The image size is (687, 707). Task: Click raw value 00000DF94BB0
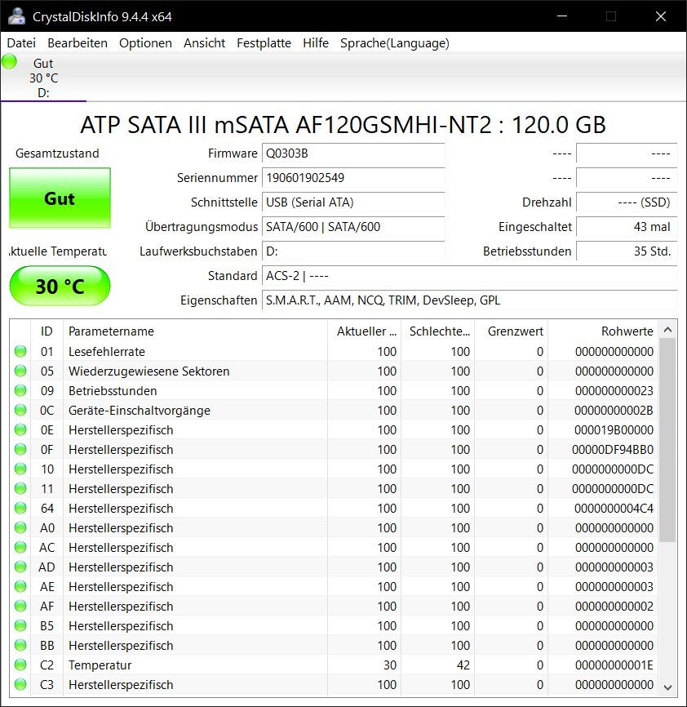coord(613,450)
